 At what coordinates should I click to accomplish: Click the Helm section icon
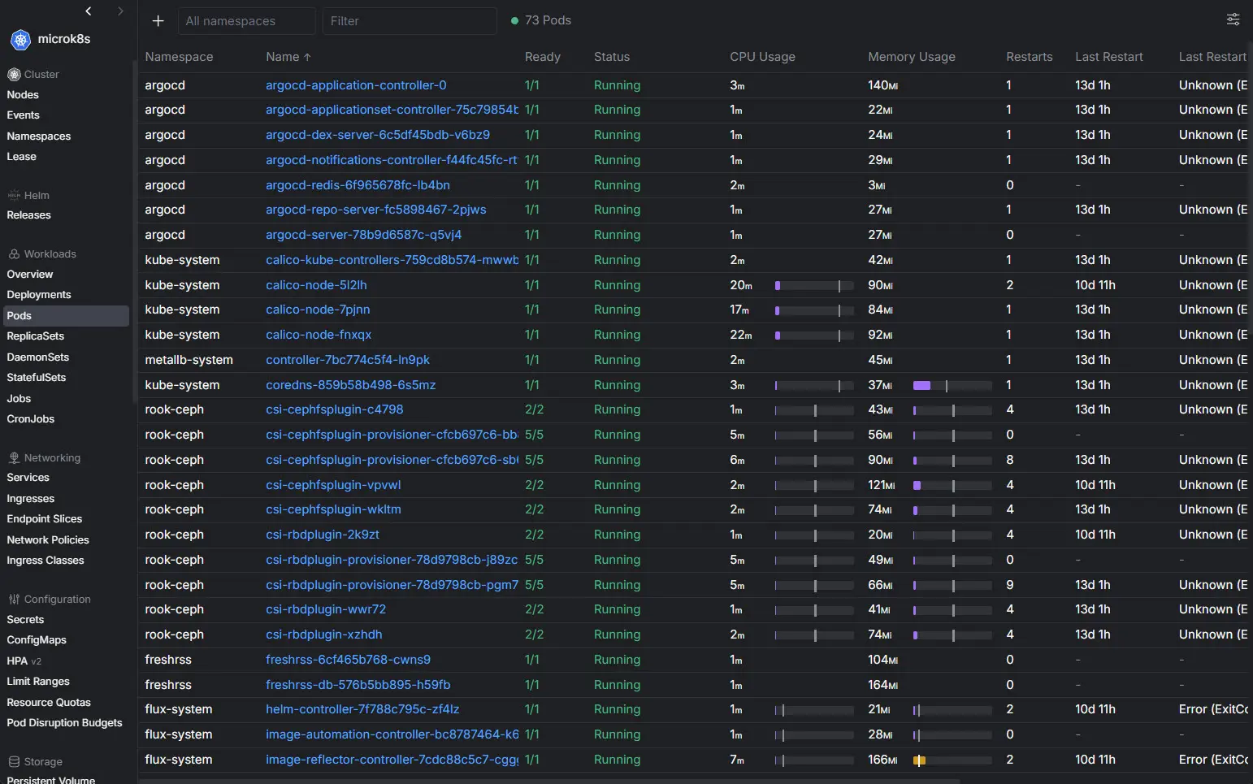tap(14, 196)
